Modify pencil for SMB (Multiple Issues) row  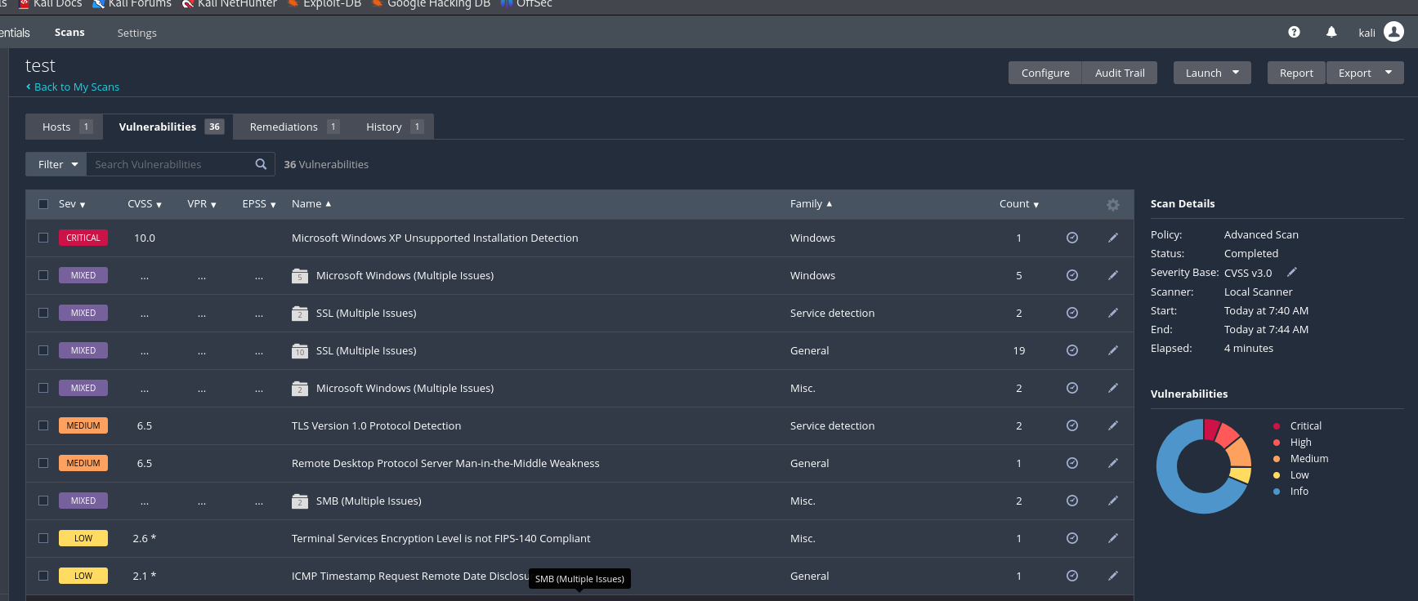[1113, 501]
